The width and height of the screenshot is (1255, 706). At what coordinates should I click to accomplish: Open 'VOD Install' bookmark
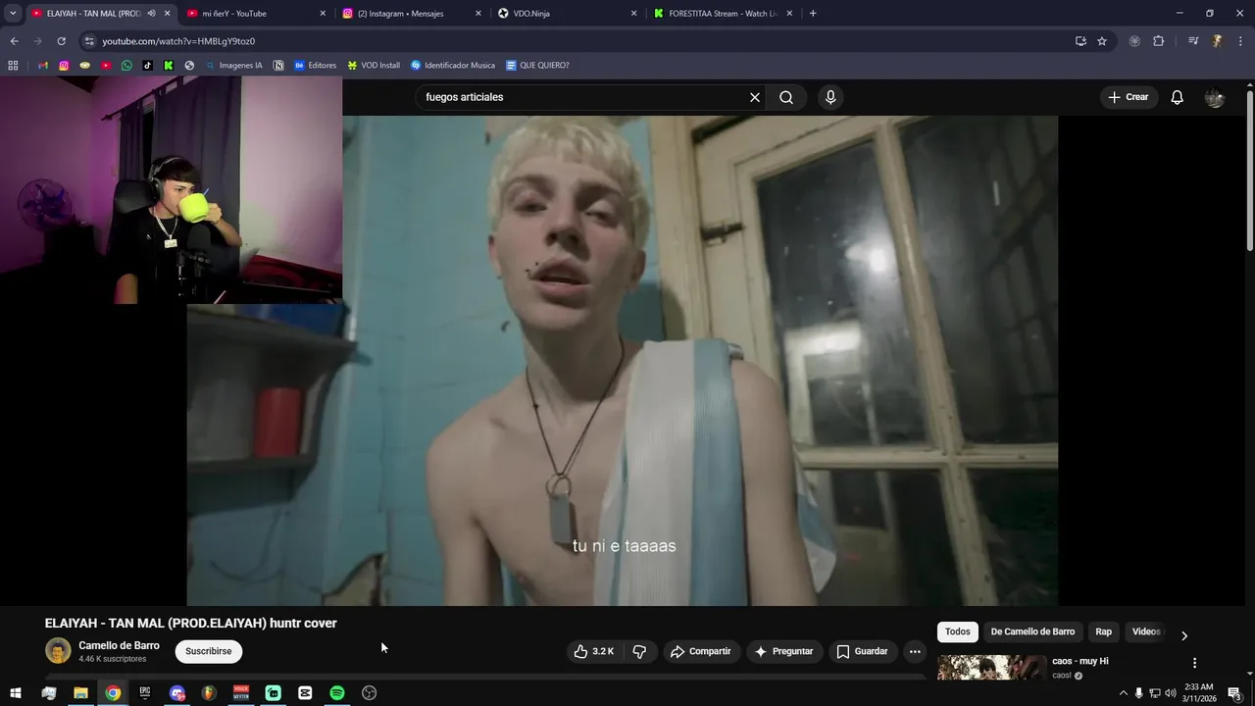coord(374,66)
